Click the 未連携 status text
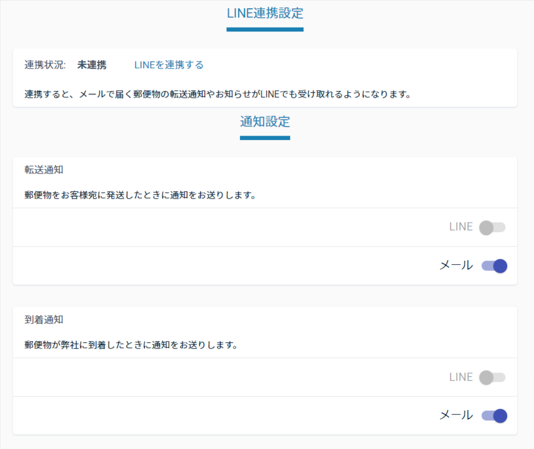Viewport: 534px width, 449px height. 92,65
